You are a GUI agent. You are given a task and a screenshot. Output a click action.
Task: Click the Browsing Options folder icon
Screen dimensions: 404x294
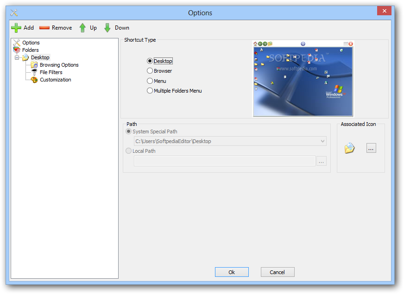pyautogui.click(x=34, y=65)
